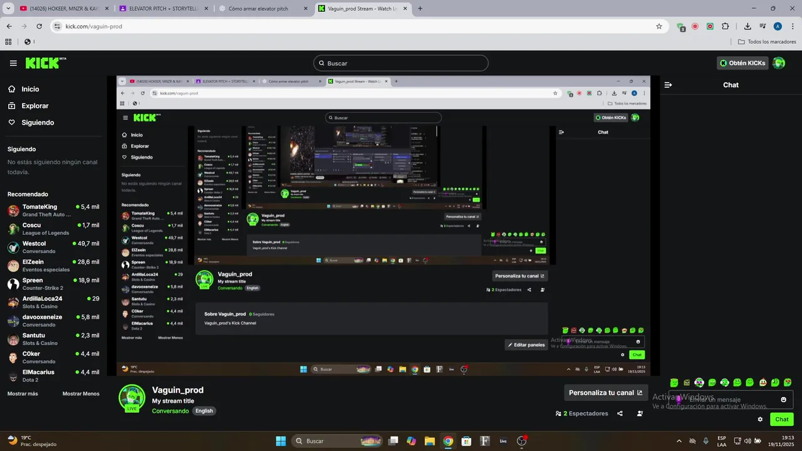Image resolution: width=802 pixels, height=451 pixels.
Task: Open the ElMacarius recommended channel
Action: click(x=53, y=375)
